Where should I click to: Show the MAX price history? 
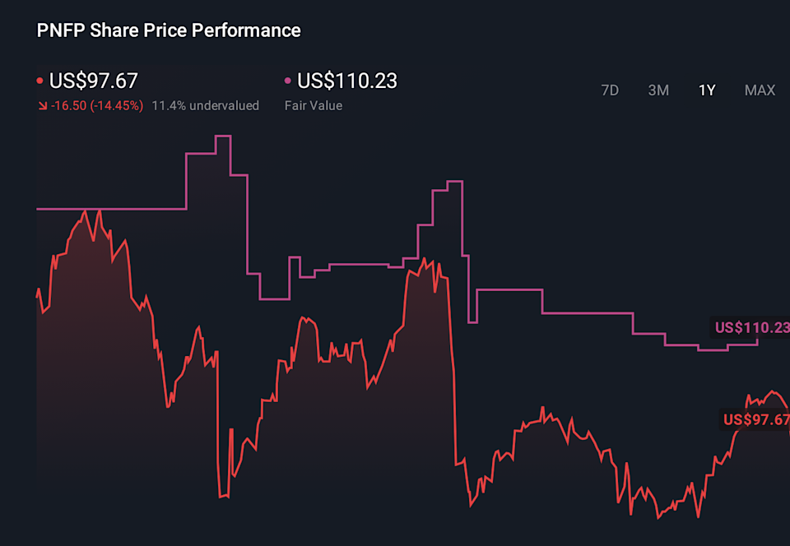760,90
